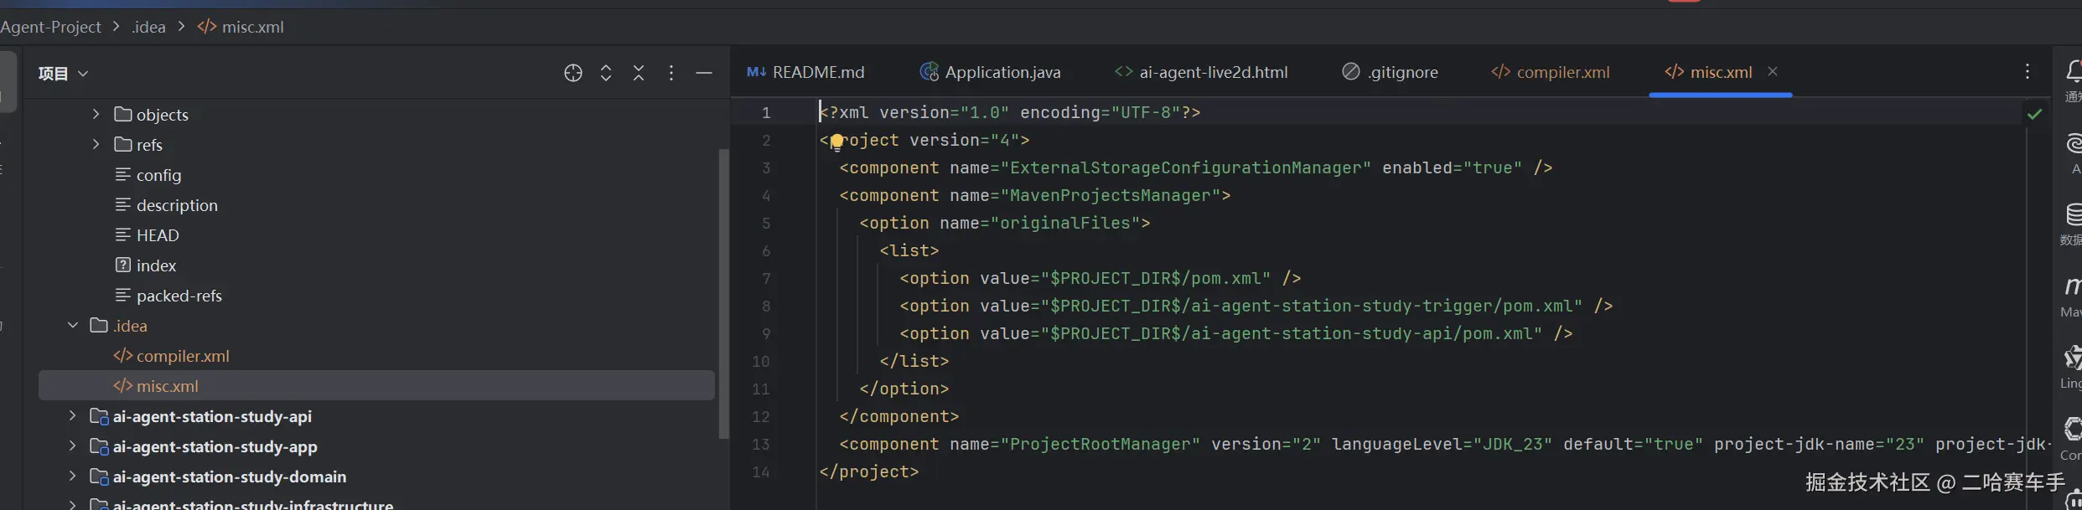Click the project tree vertical scrollbar
This screenshot has height=510, width=2082.
click(723, 293)
